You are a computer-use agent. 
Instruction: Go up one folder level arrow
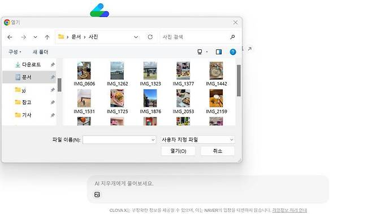click(x=47, y=37)
